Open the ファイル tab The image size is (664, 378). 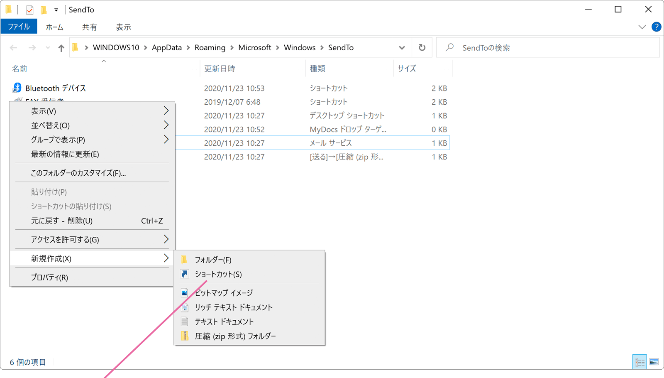click(19, 27)
